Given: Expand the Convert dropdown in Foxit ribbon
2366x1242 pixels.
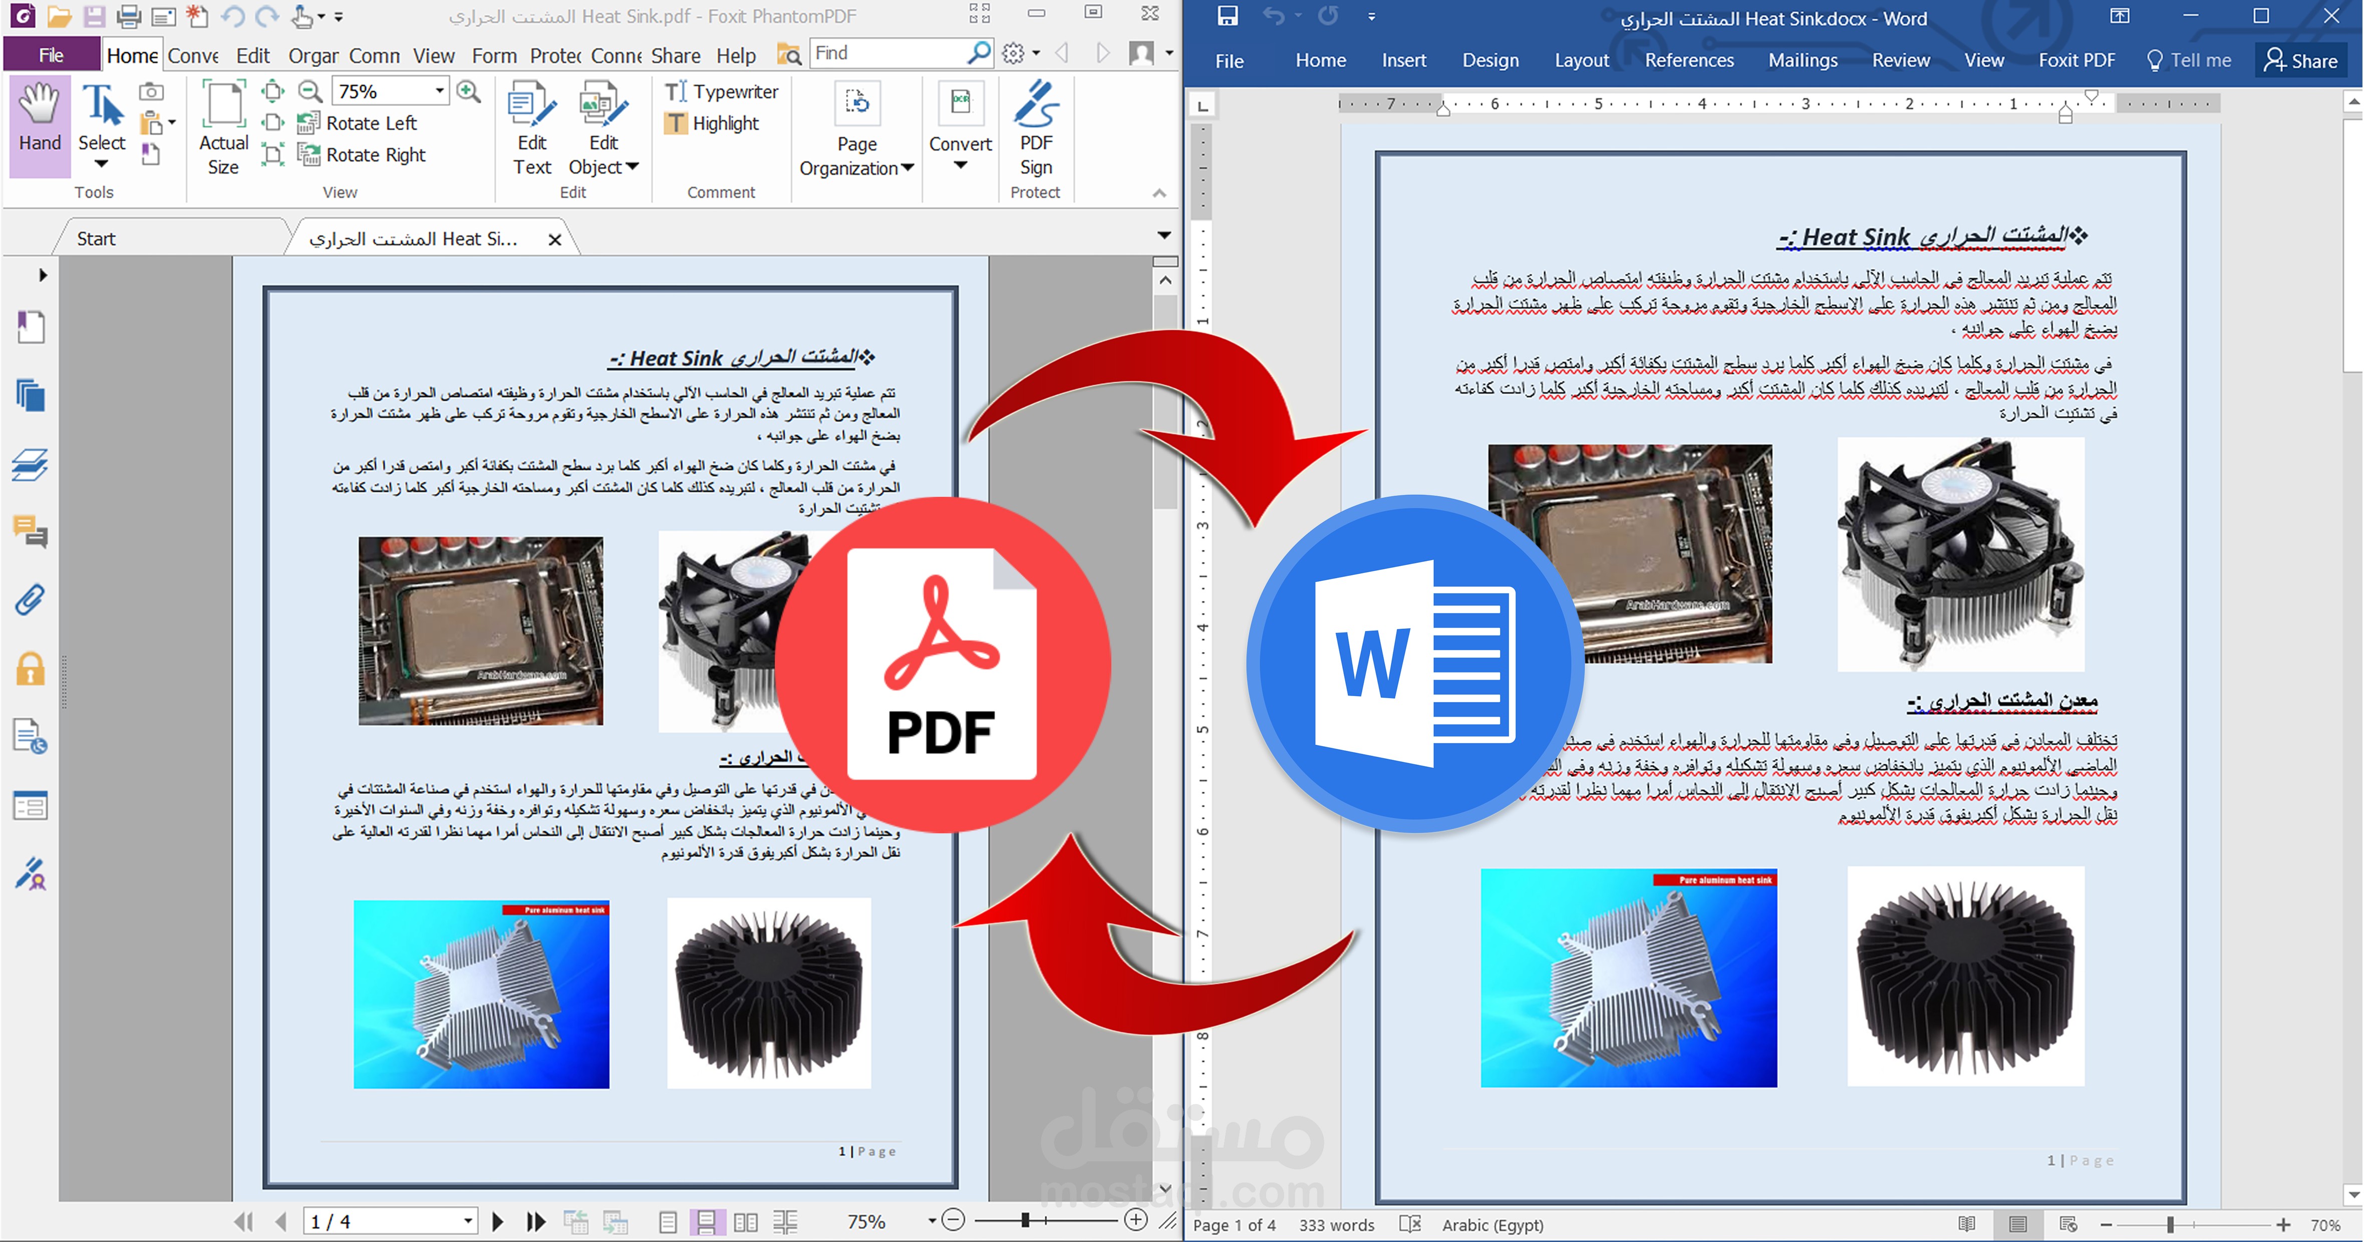Looking at the screenshot, I should pos(960,165).
